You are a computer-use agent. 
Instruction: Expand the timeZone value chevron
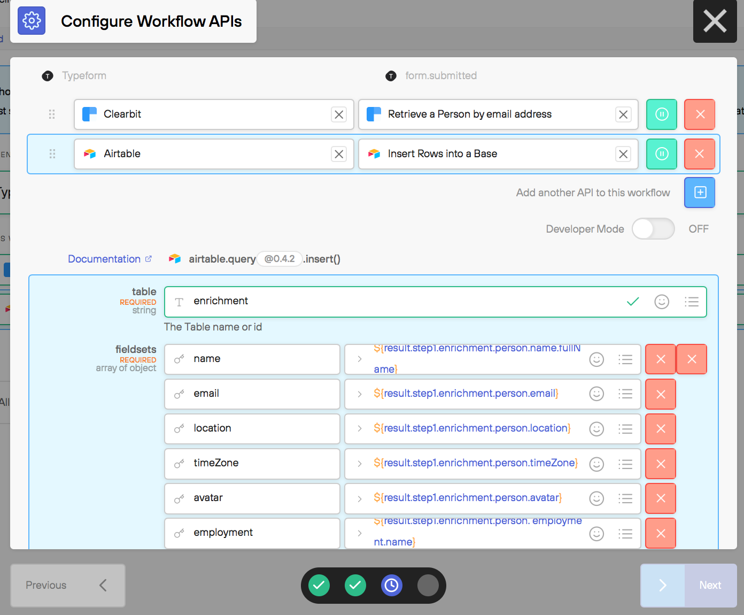click(x=360, y=464)
